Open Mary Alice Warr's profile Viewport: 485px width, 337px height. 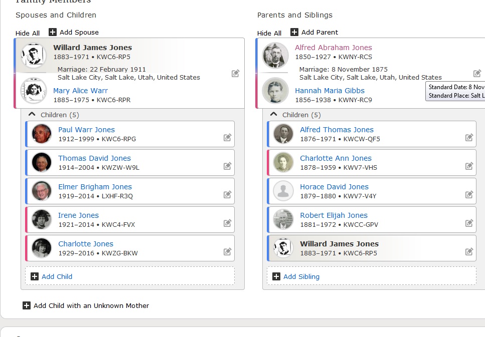[x=80, y=91]
